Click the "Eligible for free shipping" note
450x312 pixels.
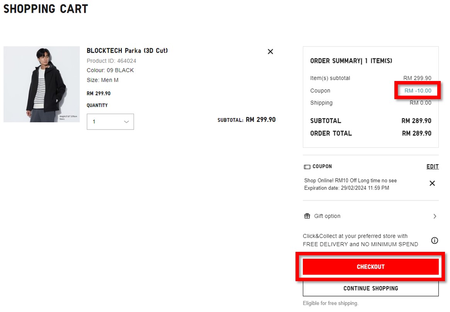330,304
